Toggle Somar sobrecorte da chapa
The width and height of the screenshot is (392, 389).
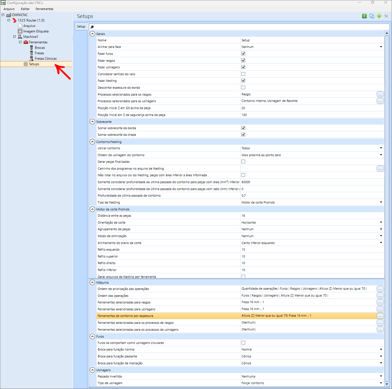(x=243, y=135)
